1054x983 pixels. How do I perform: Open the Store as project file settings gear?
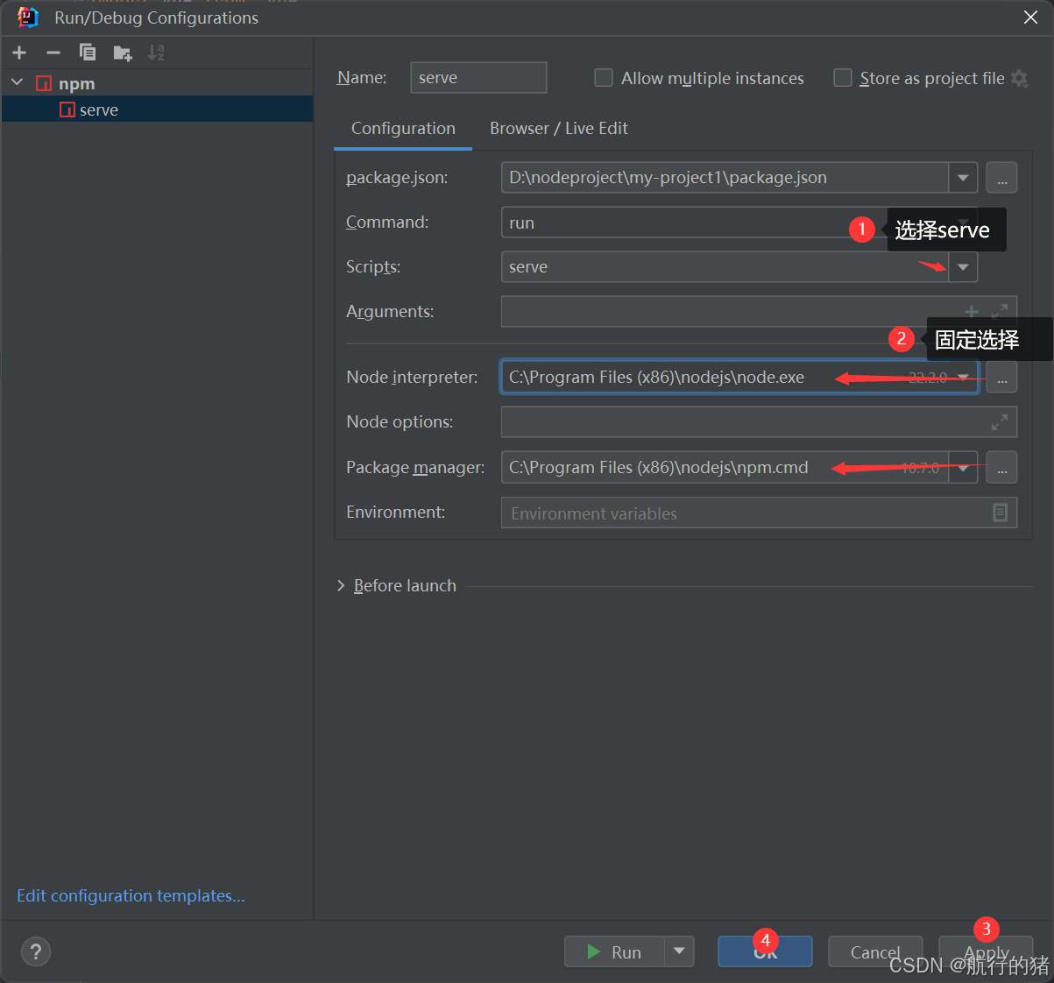[x=1020, y=78]
